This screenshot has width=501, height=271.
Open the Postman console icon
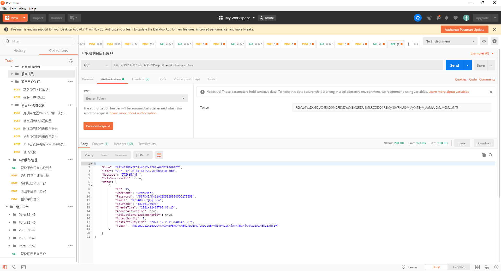tap(23, 267)
